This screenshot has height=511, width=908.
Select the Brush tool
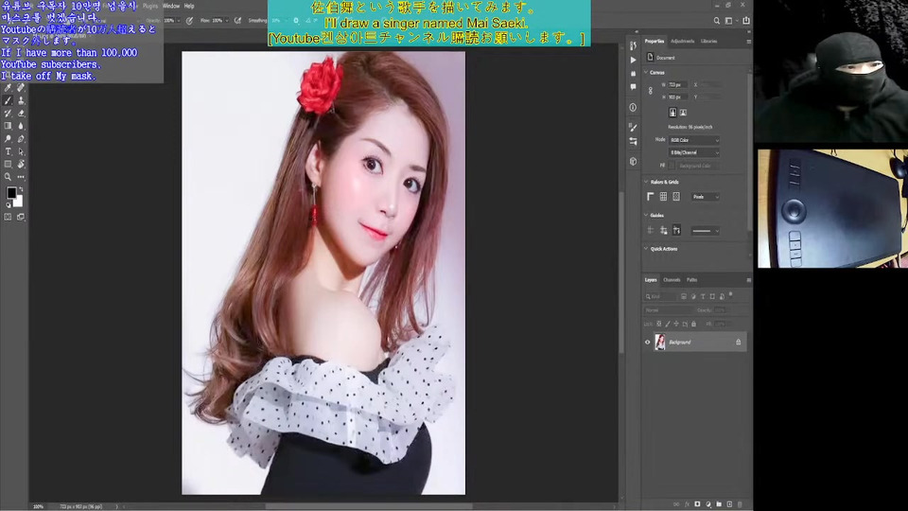point(9,101)
